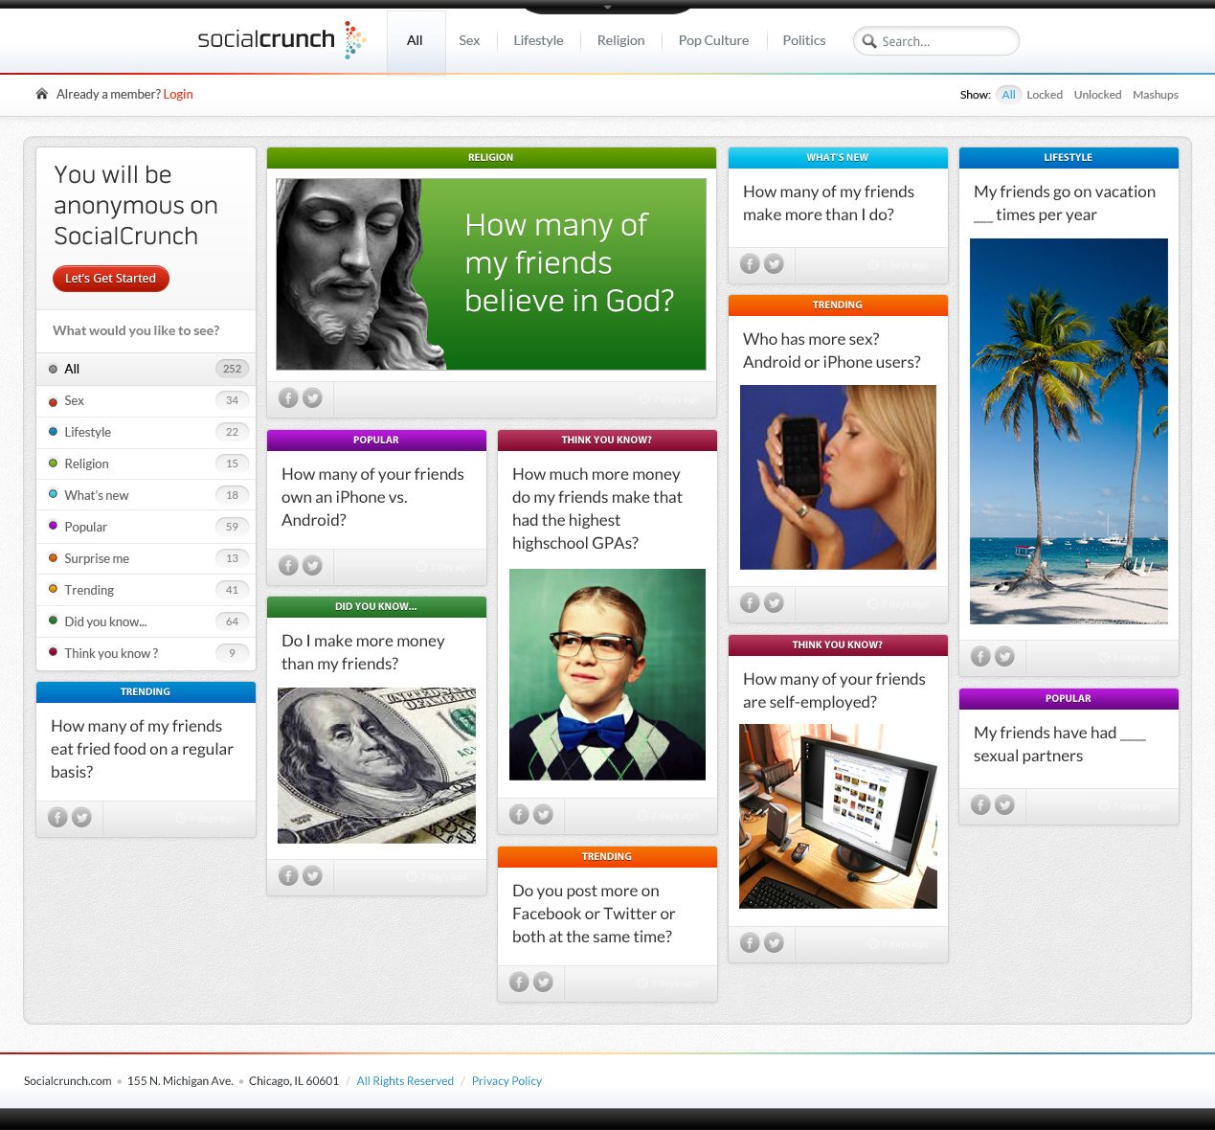
Task: Click inside the Search field
Action: (x=936, y=41)
